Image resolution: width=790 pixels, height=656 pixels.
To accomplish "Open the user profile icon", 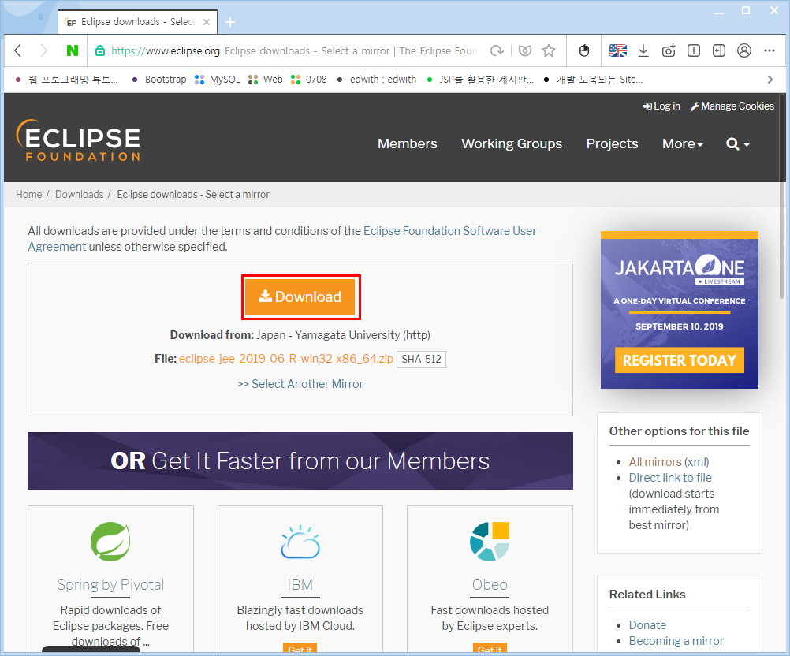I will click(x=744, y=50).
